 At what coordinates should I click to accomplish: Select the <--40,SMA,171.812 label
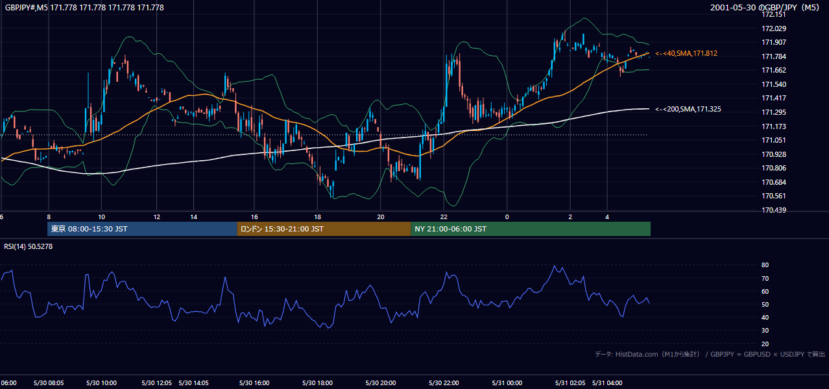(686, 53)
